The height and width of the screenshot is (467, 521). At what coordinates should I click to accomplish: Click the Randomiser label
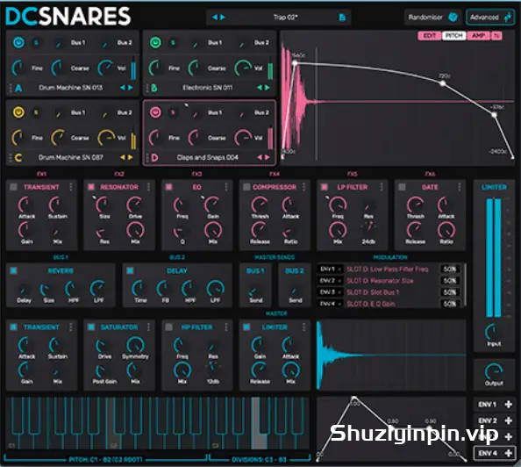pos(425,17)
